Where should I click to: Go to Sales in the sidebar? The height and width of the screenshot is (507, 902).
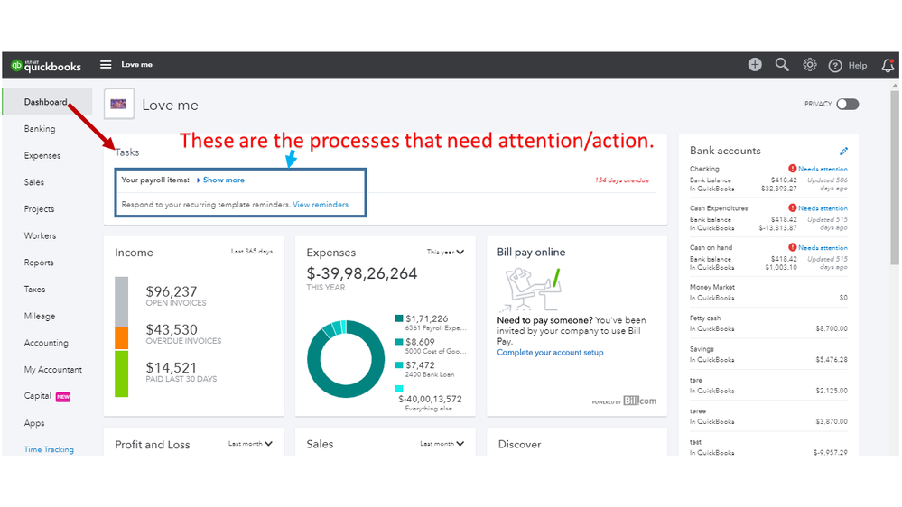pos(34,182)
